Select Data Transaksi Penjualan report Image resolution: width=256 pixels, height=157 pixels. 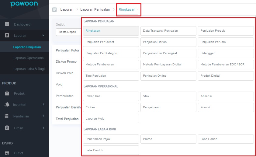tap(168, 31)
